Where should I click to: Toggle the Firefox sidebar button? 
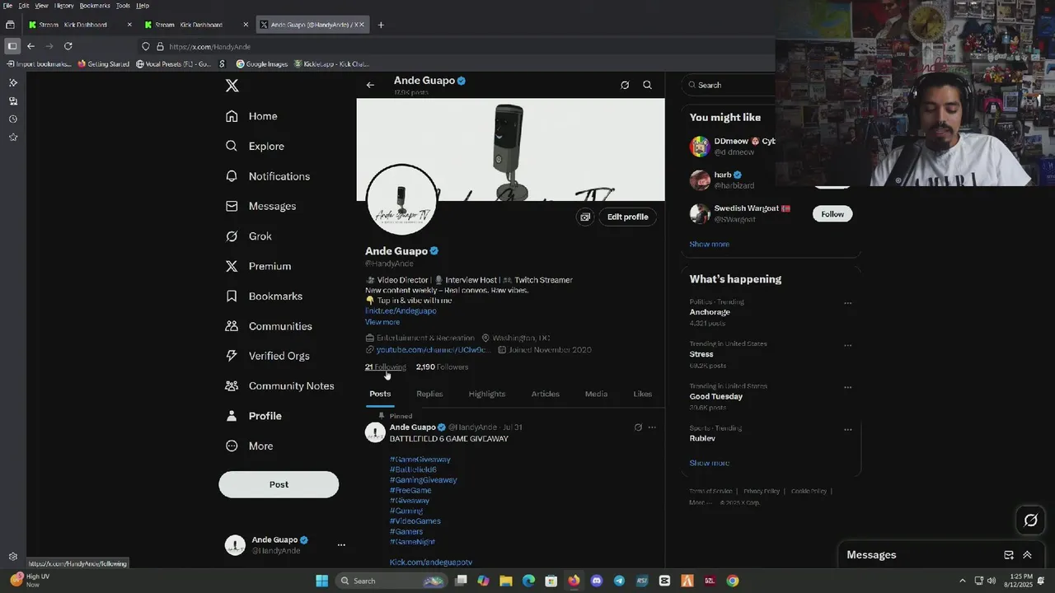(x=12, y=46)
